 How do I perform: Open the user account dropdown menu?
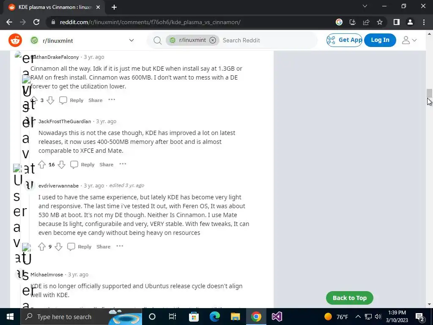409,40
